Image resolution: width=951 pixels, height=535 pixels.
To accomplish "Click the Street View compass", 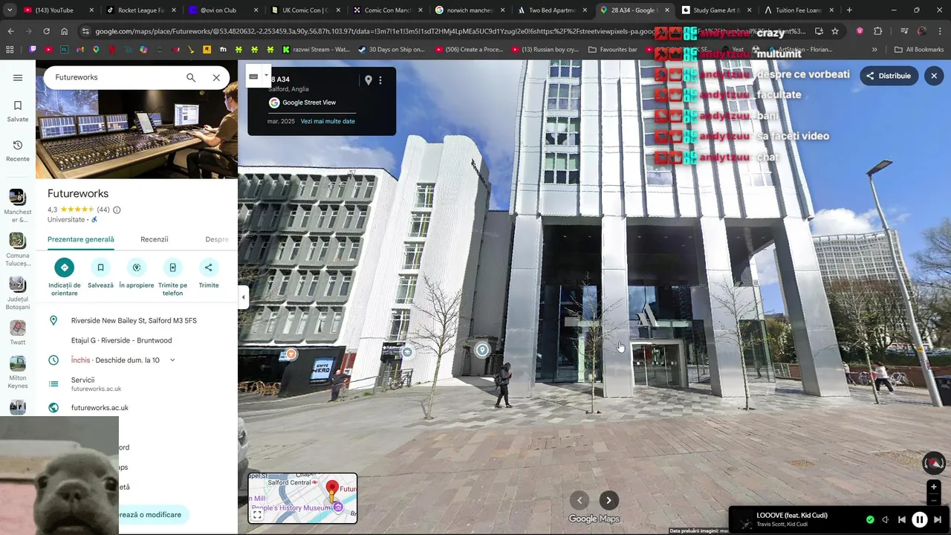I will [x=934, y=463].
